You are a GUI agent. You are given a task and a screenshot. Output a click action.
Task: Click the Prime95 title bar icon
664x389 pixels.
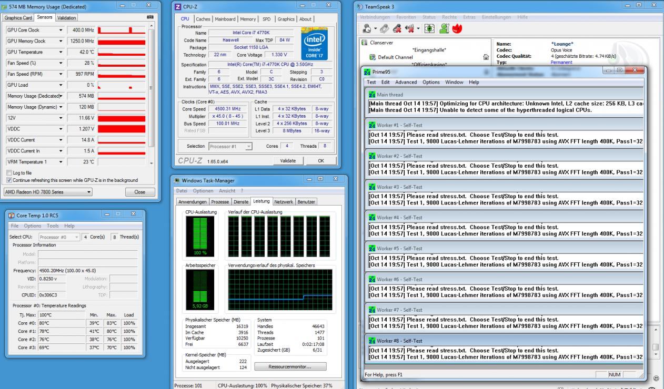368,72
